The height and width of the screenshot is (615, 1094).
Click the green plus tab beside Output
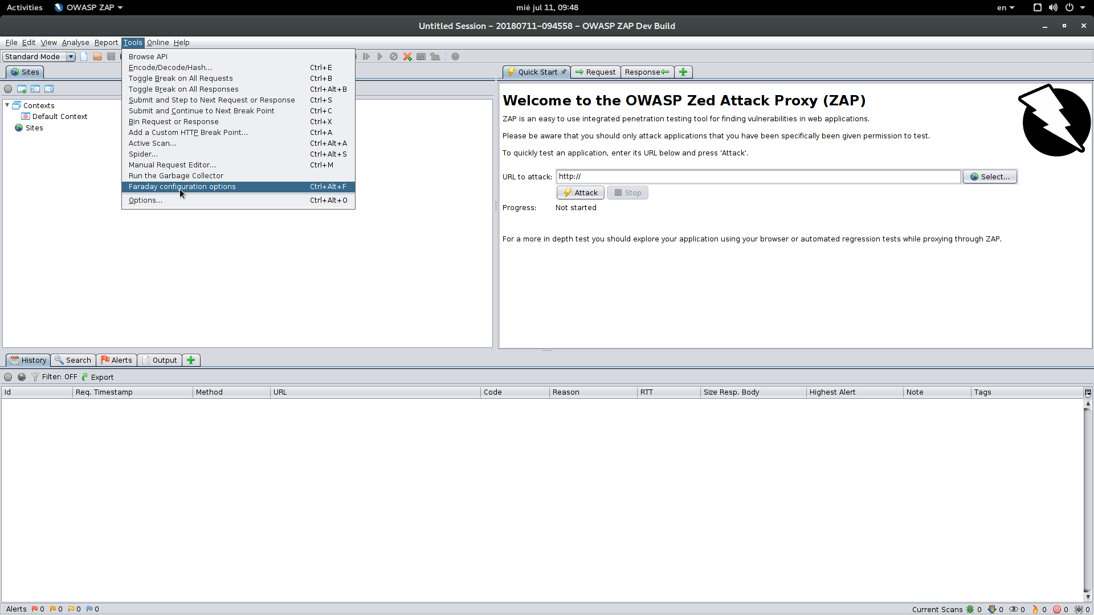[x=191, y=360]
